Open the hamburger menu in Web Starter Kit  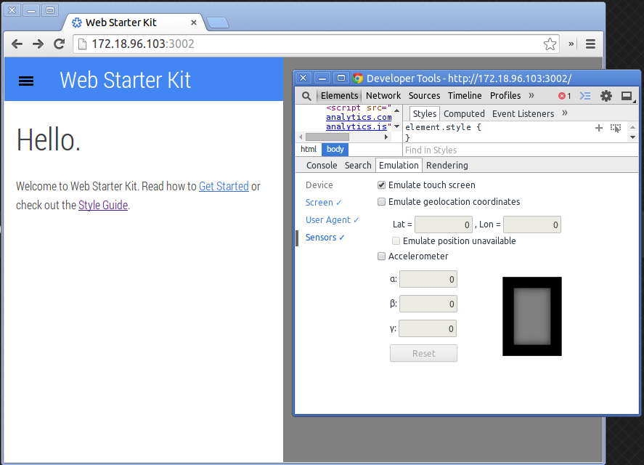point(26,81)
